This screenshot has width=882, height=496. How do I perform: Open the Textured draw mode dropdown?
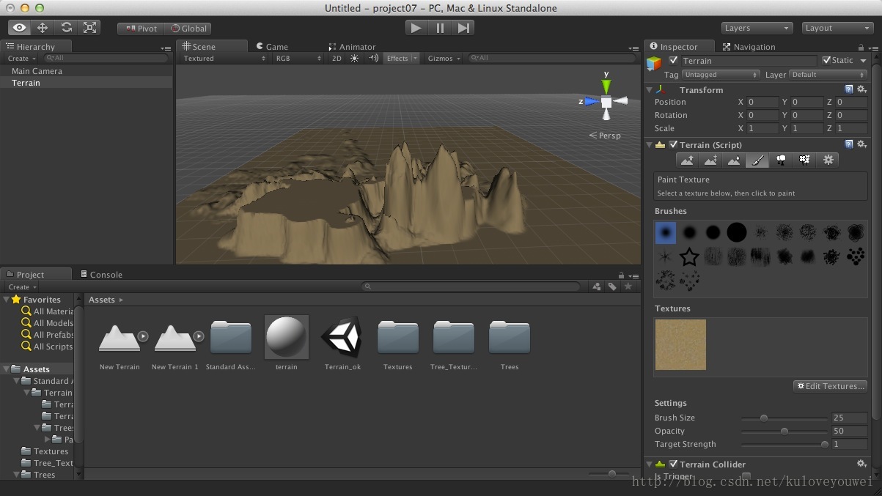[x=224, y=58]
